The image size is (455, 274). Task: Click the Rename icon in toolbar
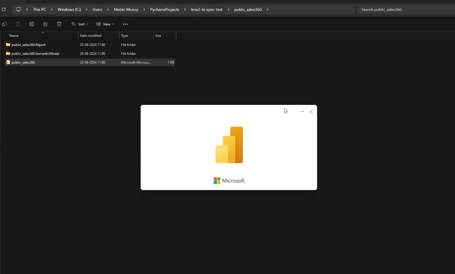[32, 24]
